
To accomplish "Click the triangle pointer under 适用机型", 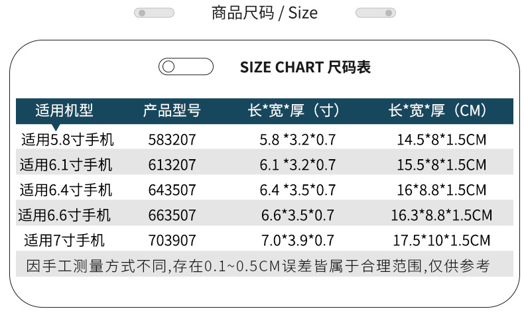I will click(x=56, y=127).
